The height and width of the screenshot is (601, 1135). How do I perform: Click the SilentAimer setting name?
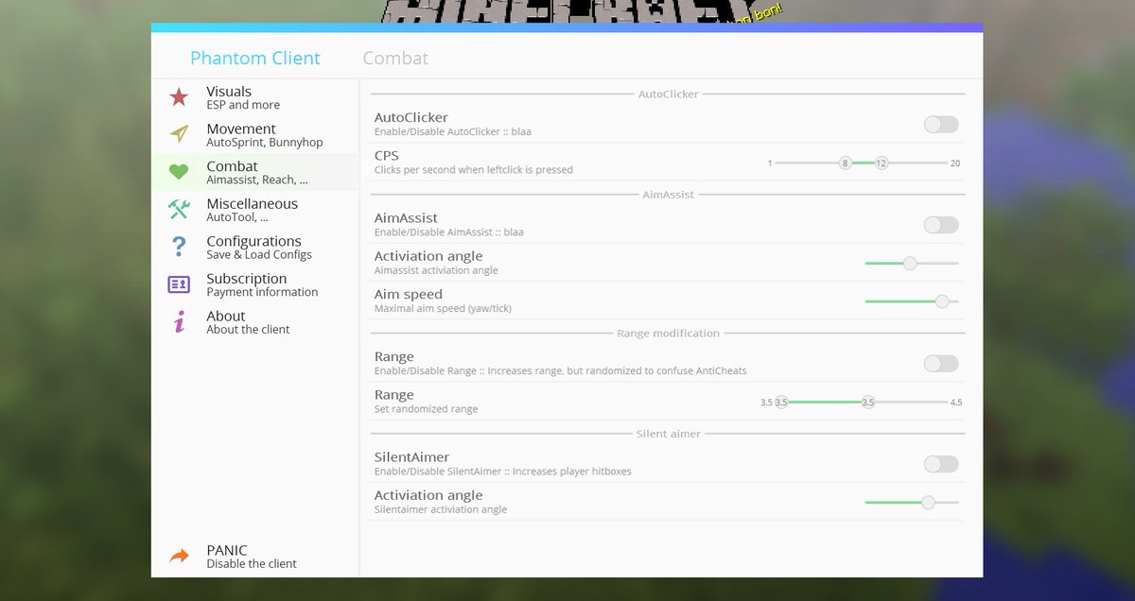click(412, 457)
